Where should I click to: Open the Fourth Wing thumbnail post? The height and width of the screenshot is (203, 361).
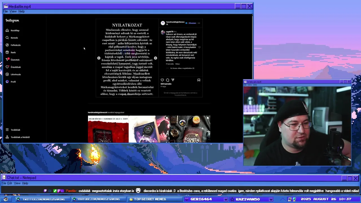click(x=190, y=129)
